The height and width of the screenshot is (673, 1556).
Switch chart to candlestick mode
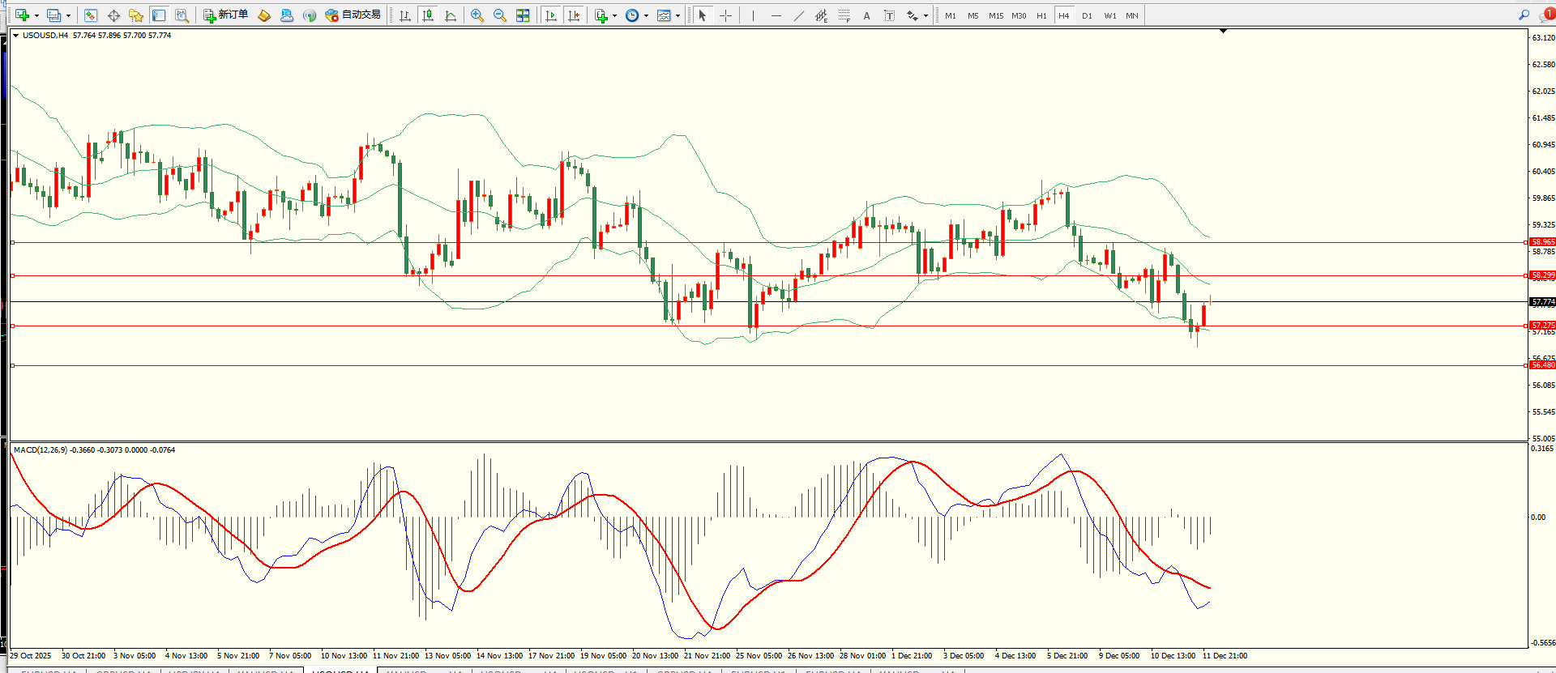tap(428, 15)
